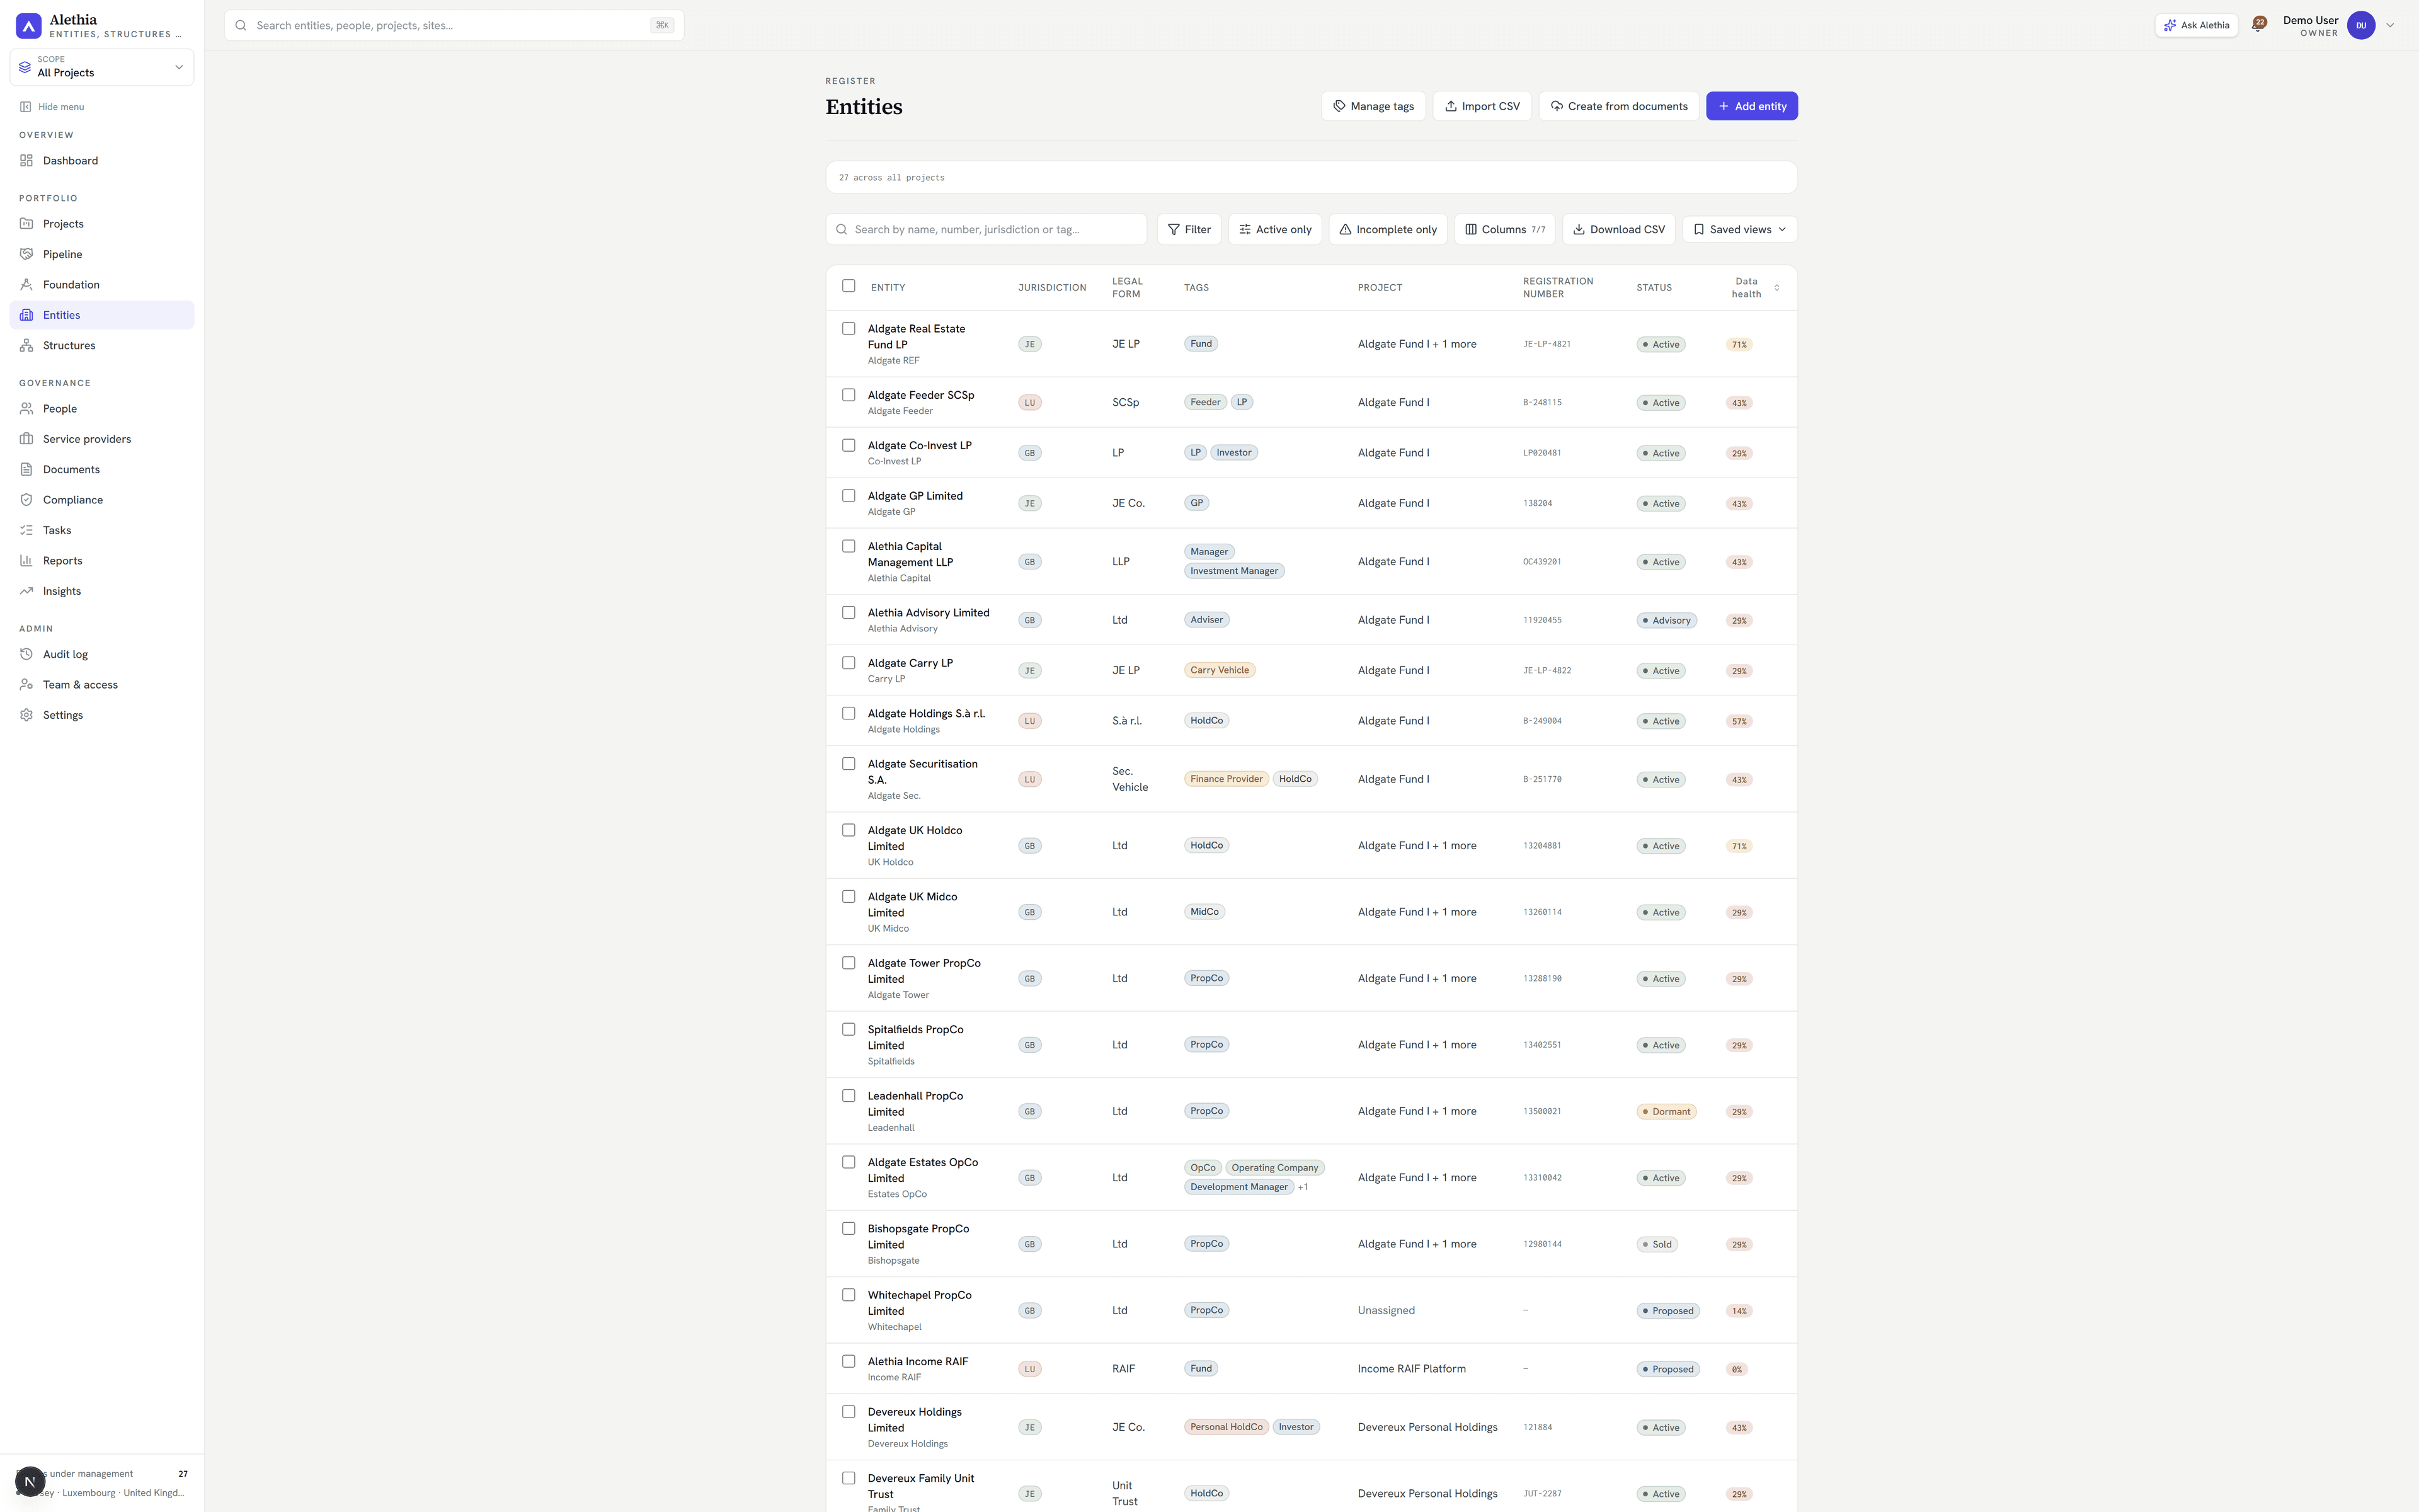Check the Whitechapel PropCo Limited row
Viewport: 2419px width, 1512px height.
(849, 1295)
